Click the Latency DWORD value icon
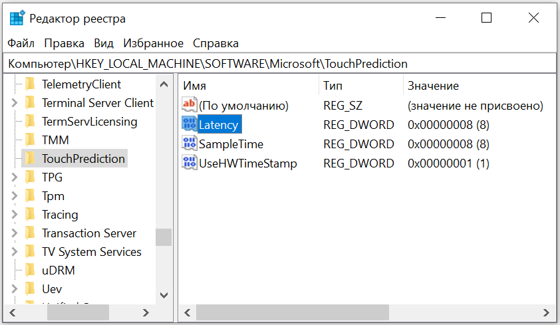The image size is (560, 325). 190,124
